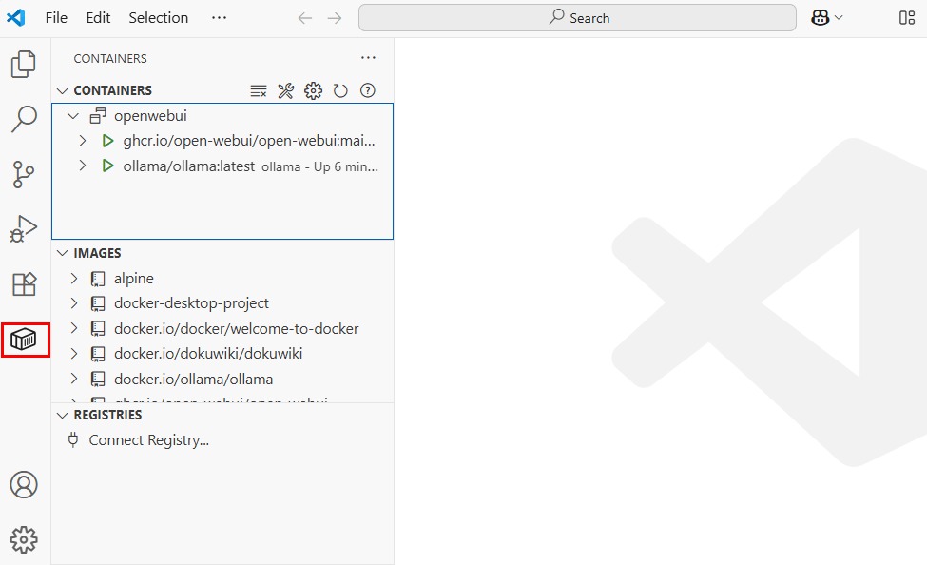Click the Prune containers icon
The image size is (927, 565).
pyautogui.click(x=259, y=91)
